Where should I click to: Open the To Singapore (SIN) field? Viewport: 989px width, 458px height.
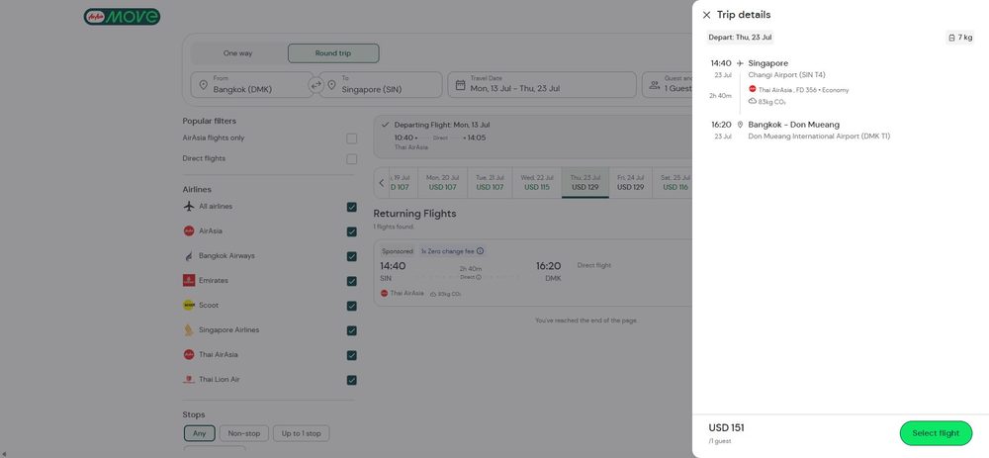coord(381,84)
